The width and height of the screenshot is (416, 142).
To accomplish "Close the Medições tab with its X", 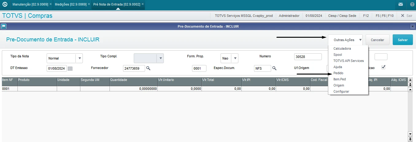I will [x=89, y=4].
